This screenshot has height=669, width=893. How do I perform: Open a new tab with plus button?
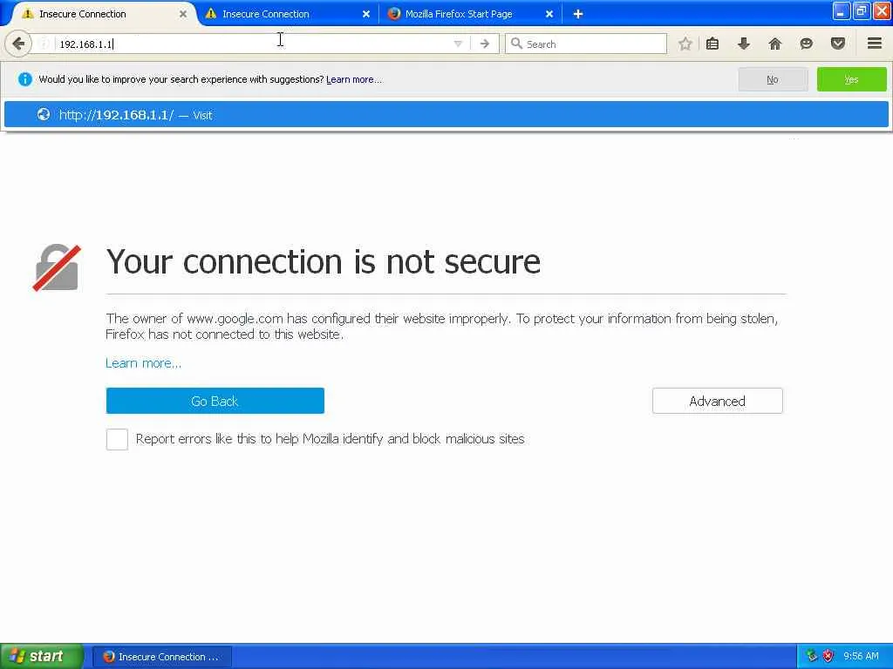578,14
